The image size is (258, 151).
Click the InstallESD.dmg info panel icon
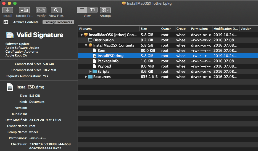click(x=10, y=87)
